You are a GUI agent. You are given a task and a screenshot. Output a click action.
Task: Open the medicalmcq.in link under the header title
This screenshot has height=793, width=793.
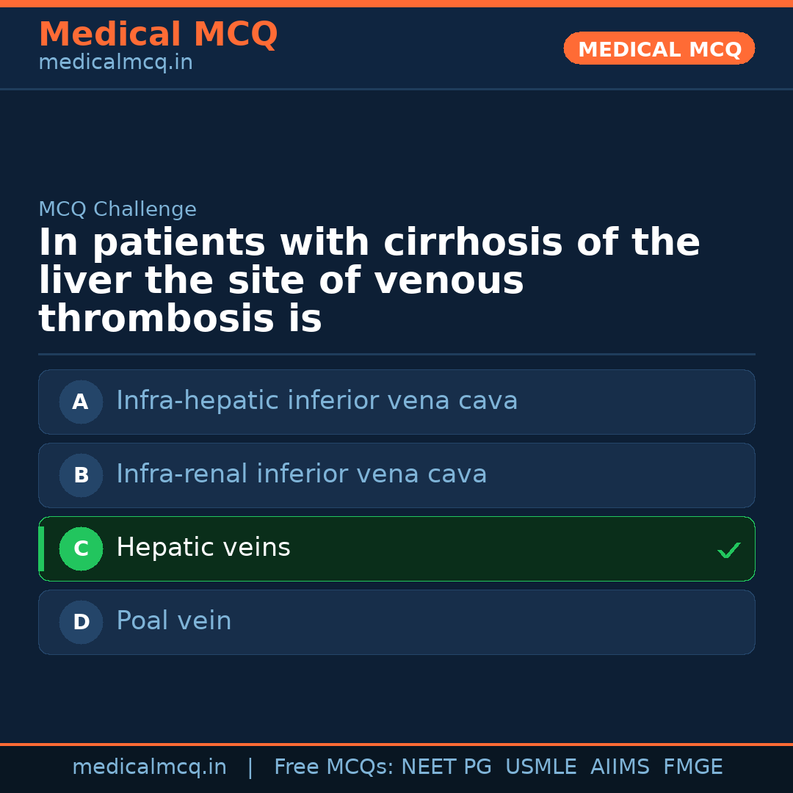point(115,63)
